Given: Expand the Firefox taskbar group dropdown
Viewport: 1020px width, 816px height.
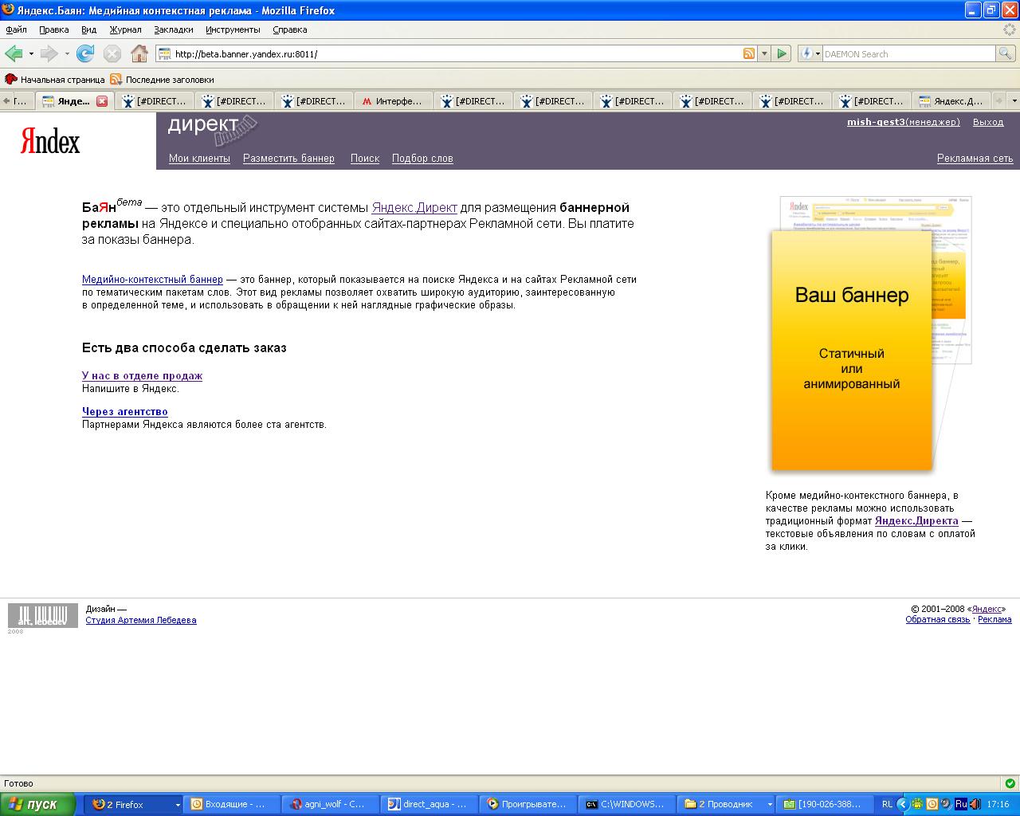Looking at the screenshot, I should [177, 805].
